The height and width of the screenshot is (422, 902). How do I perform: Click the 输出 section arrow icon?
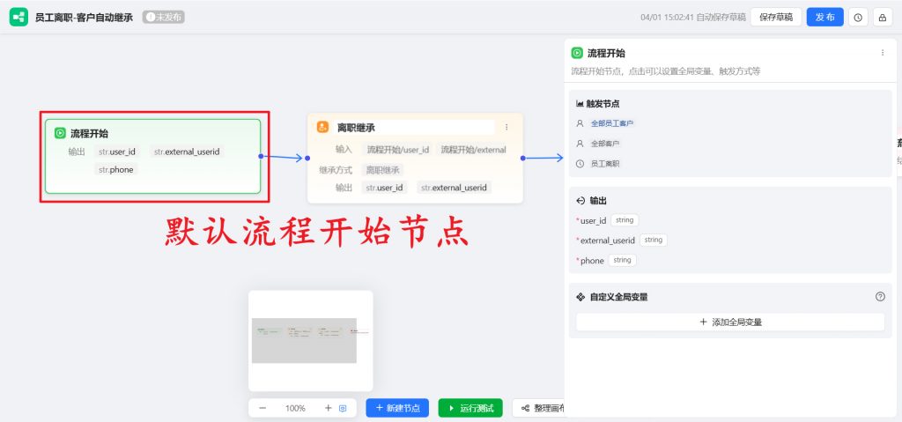[x=580, y=201]
